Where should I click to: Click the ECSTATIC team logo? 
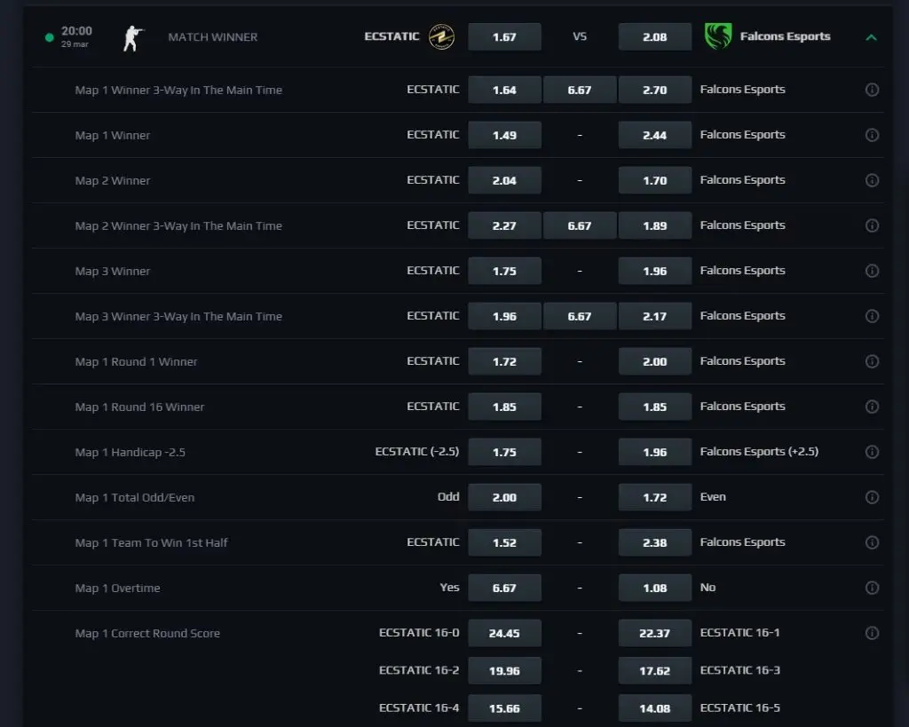(x=441, y=36)
